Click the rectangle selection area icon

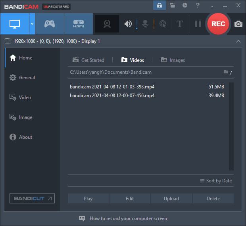(x=8, y=41)
